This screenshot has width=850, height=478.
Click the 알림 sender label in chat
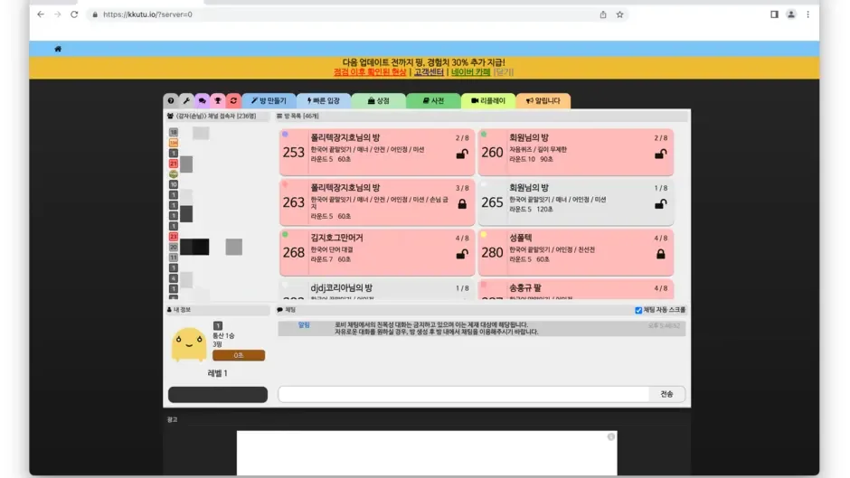tap(304, 325)
